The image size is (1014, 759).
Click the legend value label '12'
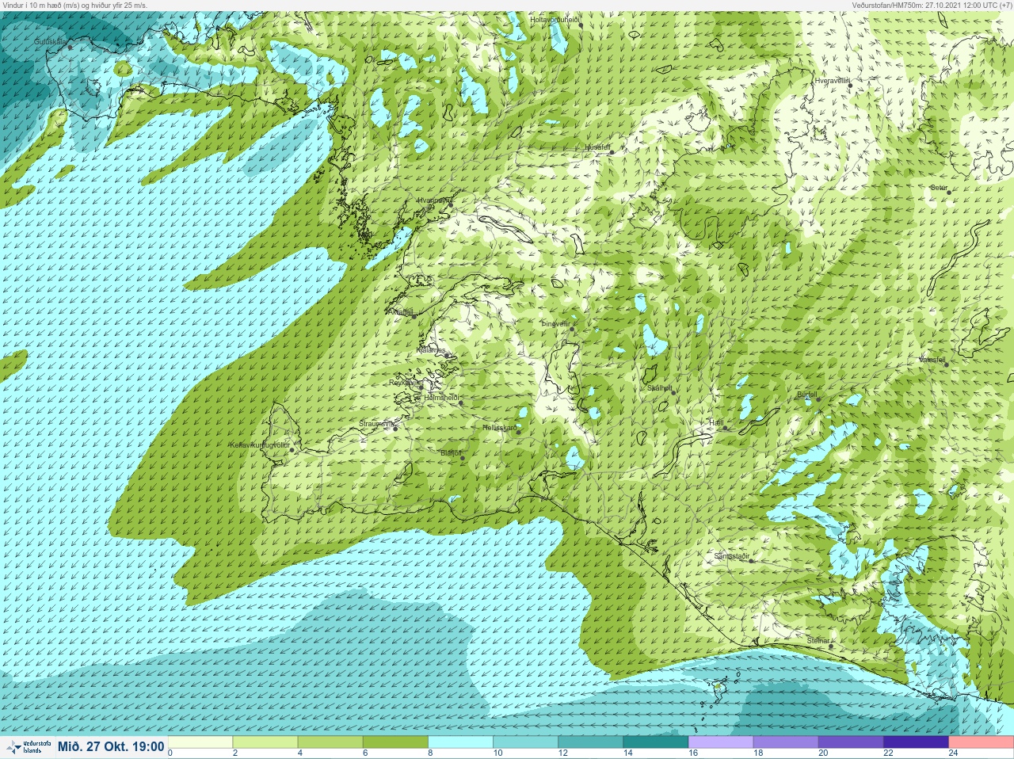(x=563, y=753)
